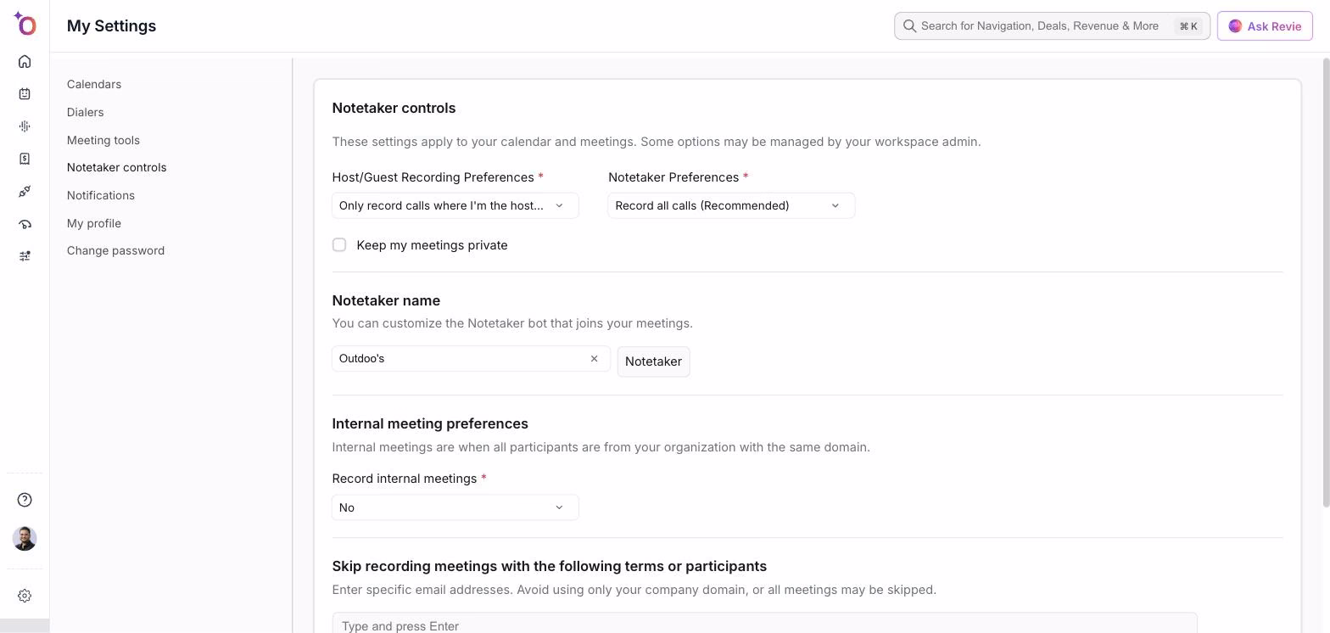Open the plug integrations icon in sidebar
Screen dimensions: 1330x633
coord(25,192)
